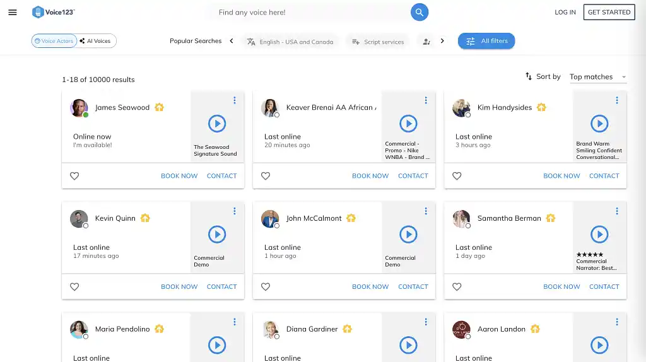This screenshot has height=362, width=646.
Task: Add Keaver Brenai to favorites via heart
Action: [x=266, y=176]
